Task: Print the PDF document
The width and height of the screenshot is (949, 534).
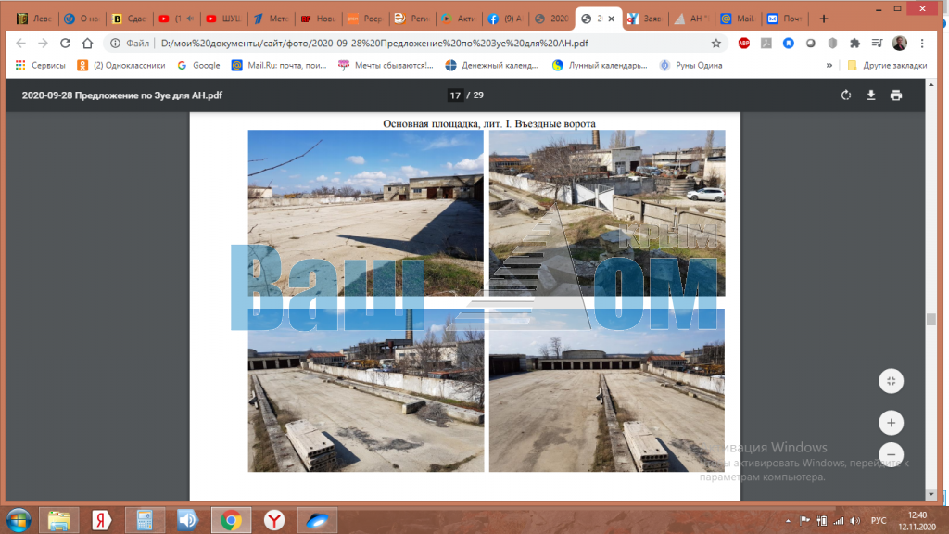Action: 896,95
